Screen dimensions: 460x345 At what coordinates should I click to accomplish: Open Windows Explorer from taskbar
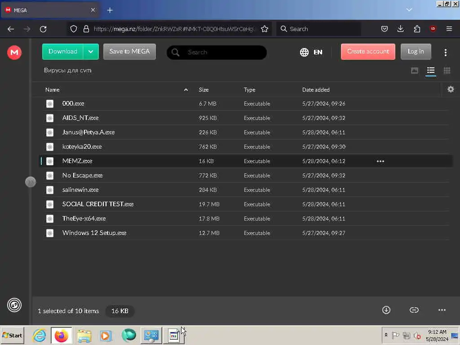pos(84,335)
